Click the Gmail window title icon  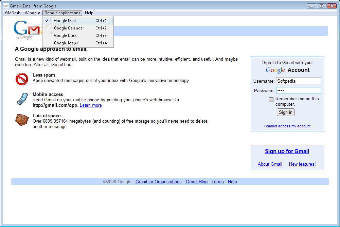[x=6, y=6]
